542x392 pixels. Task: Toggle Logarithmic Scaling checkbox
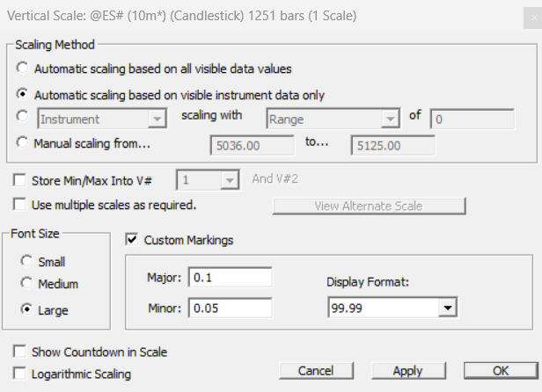(x=20, y=374)
